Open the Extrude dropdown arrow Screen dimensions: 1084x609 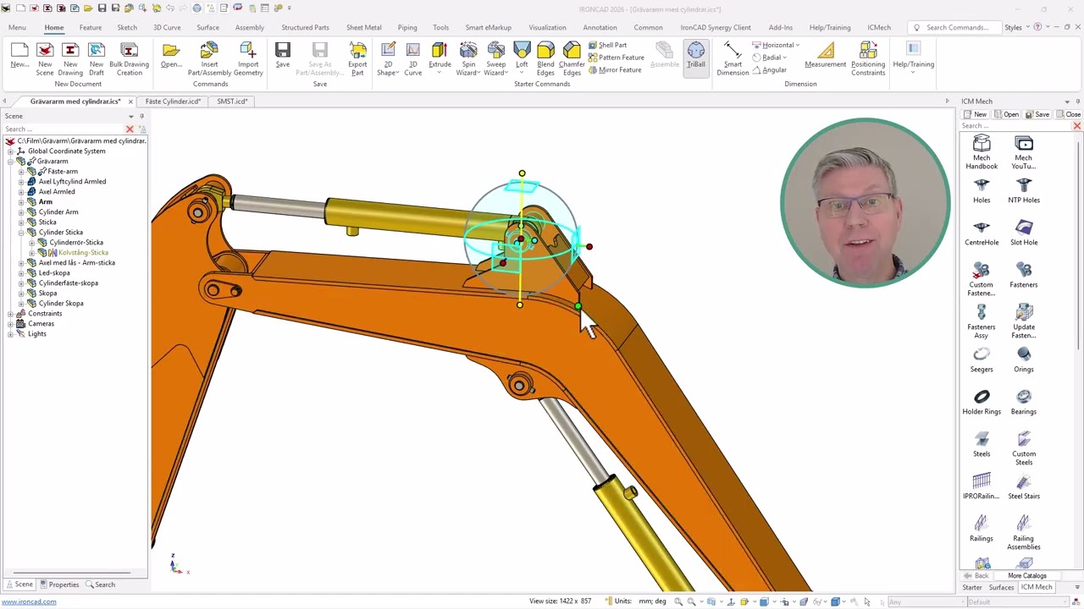(x=440, y=73)
